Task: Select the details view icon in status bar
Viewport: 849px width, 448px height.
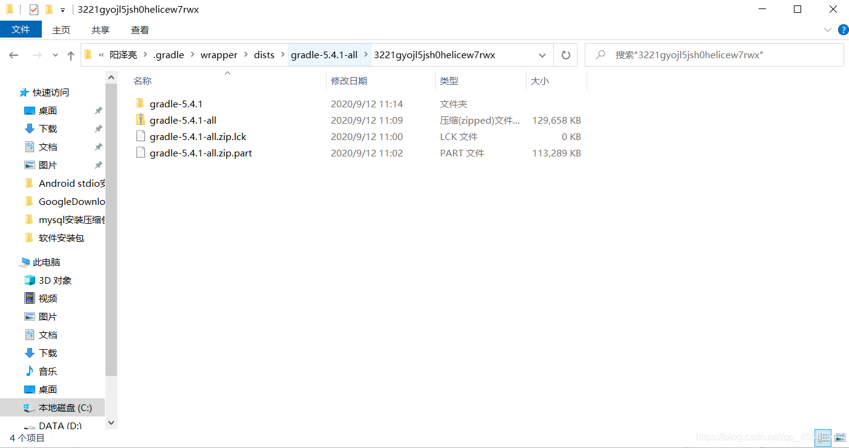Action: tap(823, 438)
